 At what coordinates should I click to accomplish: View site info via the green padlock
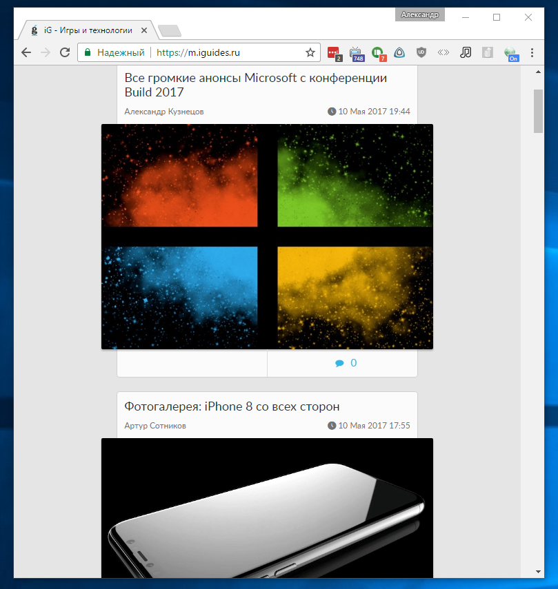pos(88,52)
